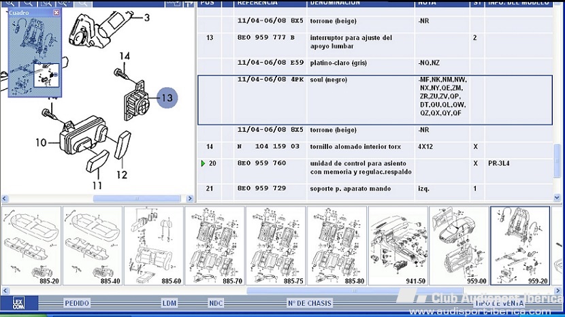Click left arrow of illustration horizontal scrollbar
Screen dimensions: 565x317
5,199
